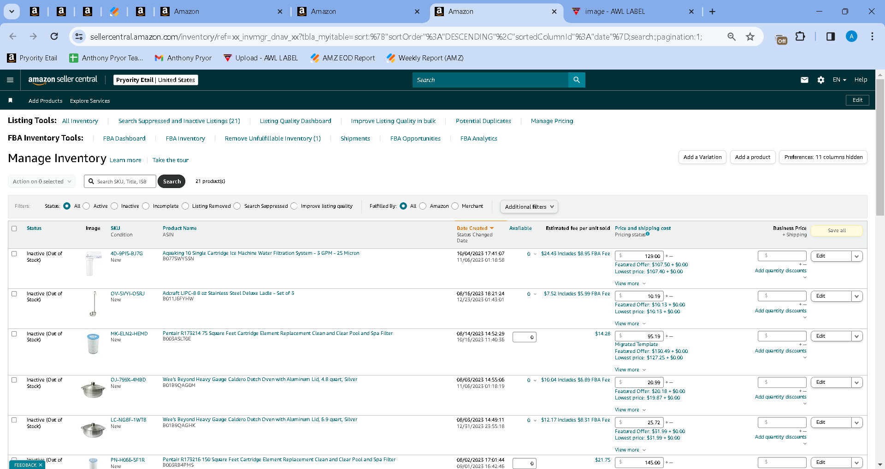Click the Add a product button
This screenshot has width=885, height=469.
(x=753, y=157)
